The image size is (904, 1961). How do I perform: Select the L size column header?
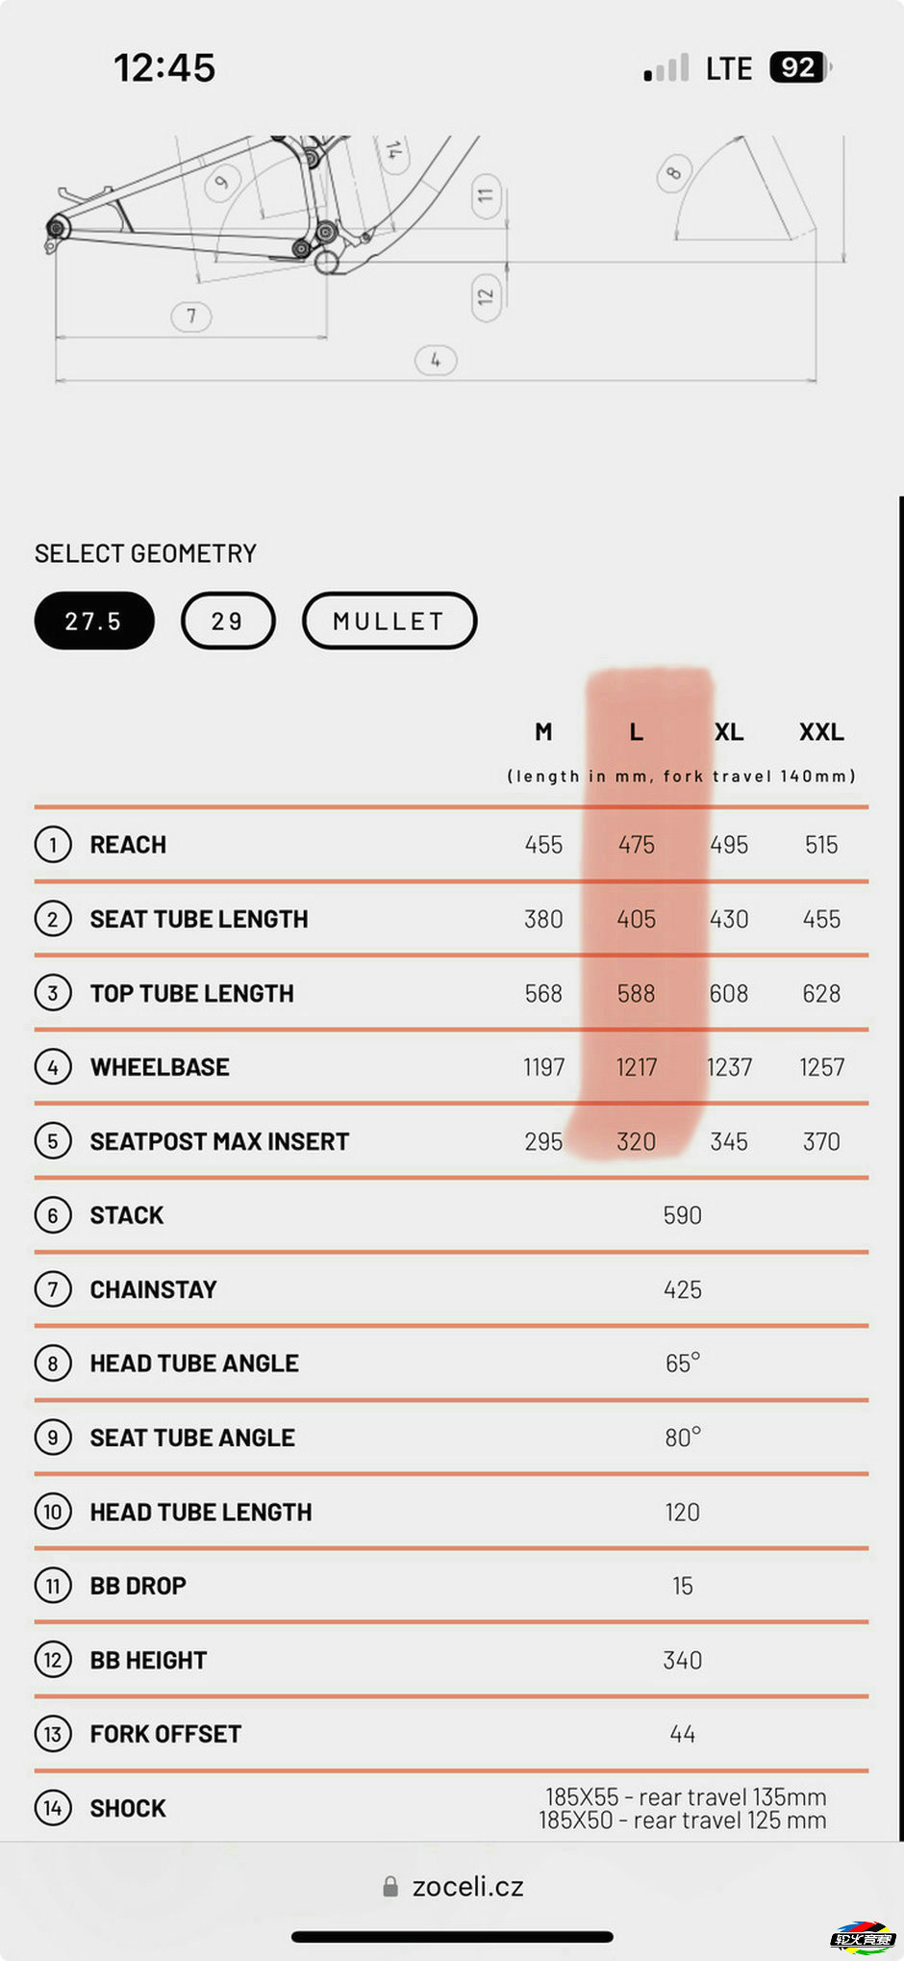(636, 732)
